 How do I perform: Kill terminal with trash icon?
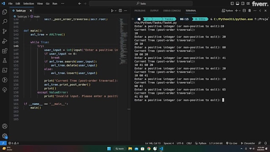coord(249,11)
